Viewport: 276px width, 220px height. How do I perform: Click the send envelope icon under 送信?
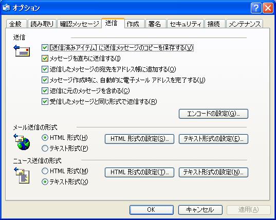22,51
